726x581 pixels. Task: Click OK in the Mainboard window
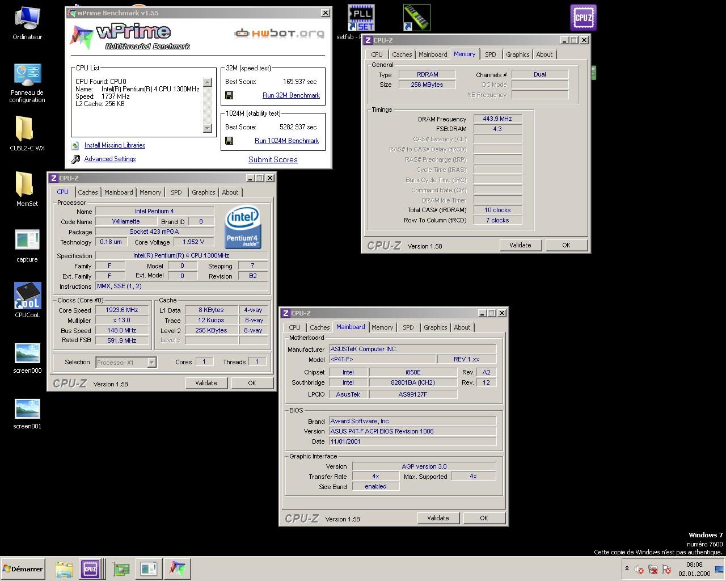(484, 518)
